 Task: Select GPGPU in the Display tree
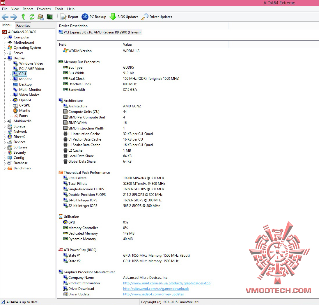[x=25, y=105]
